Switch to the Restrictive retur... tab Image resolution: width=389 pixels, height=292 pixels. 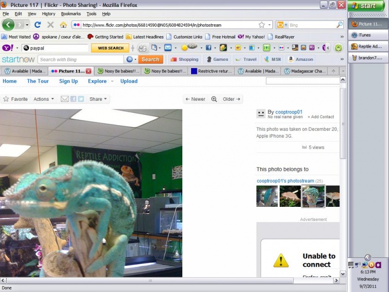(x=212, y=71)
